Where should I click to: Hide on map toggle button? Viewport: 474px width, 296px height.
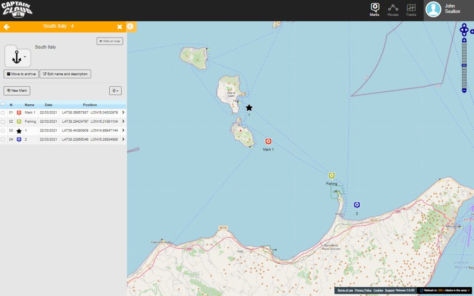coord(110,41)
